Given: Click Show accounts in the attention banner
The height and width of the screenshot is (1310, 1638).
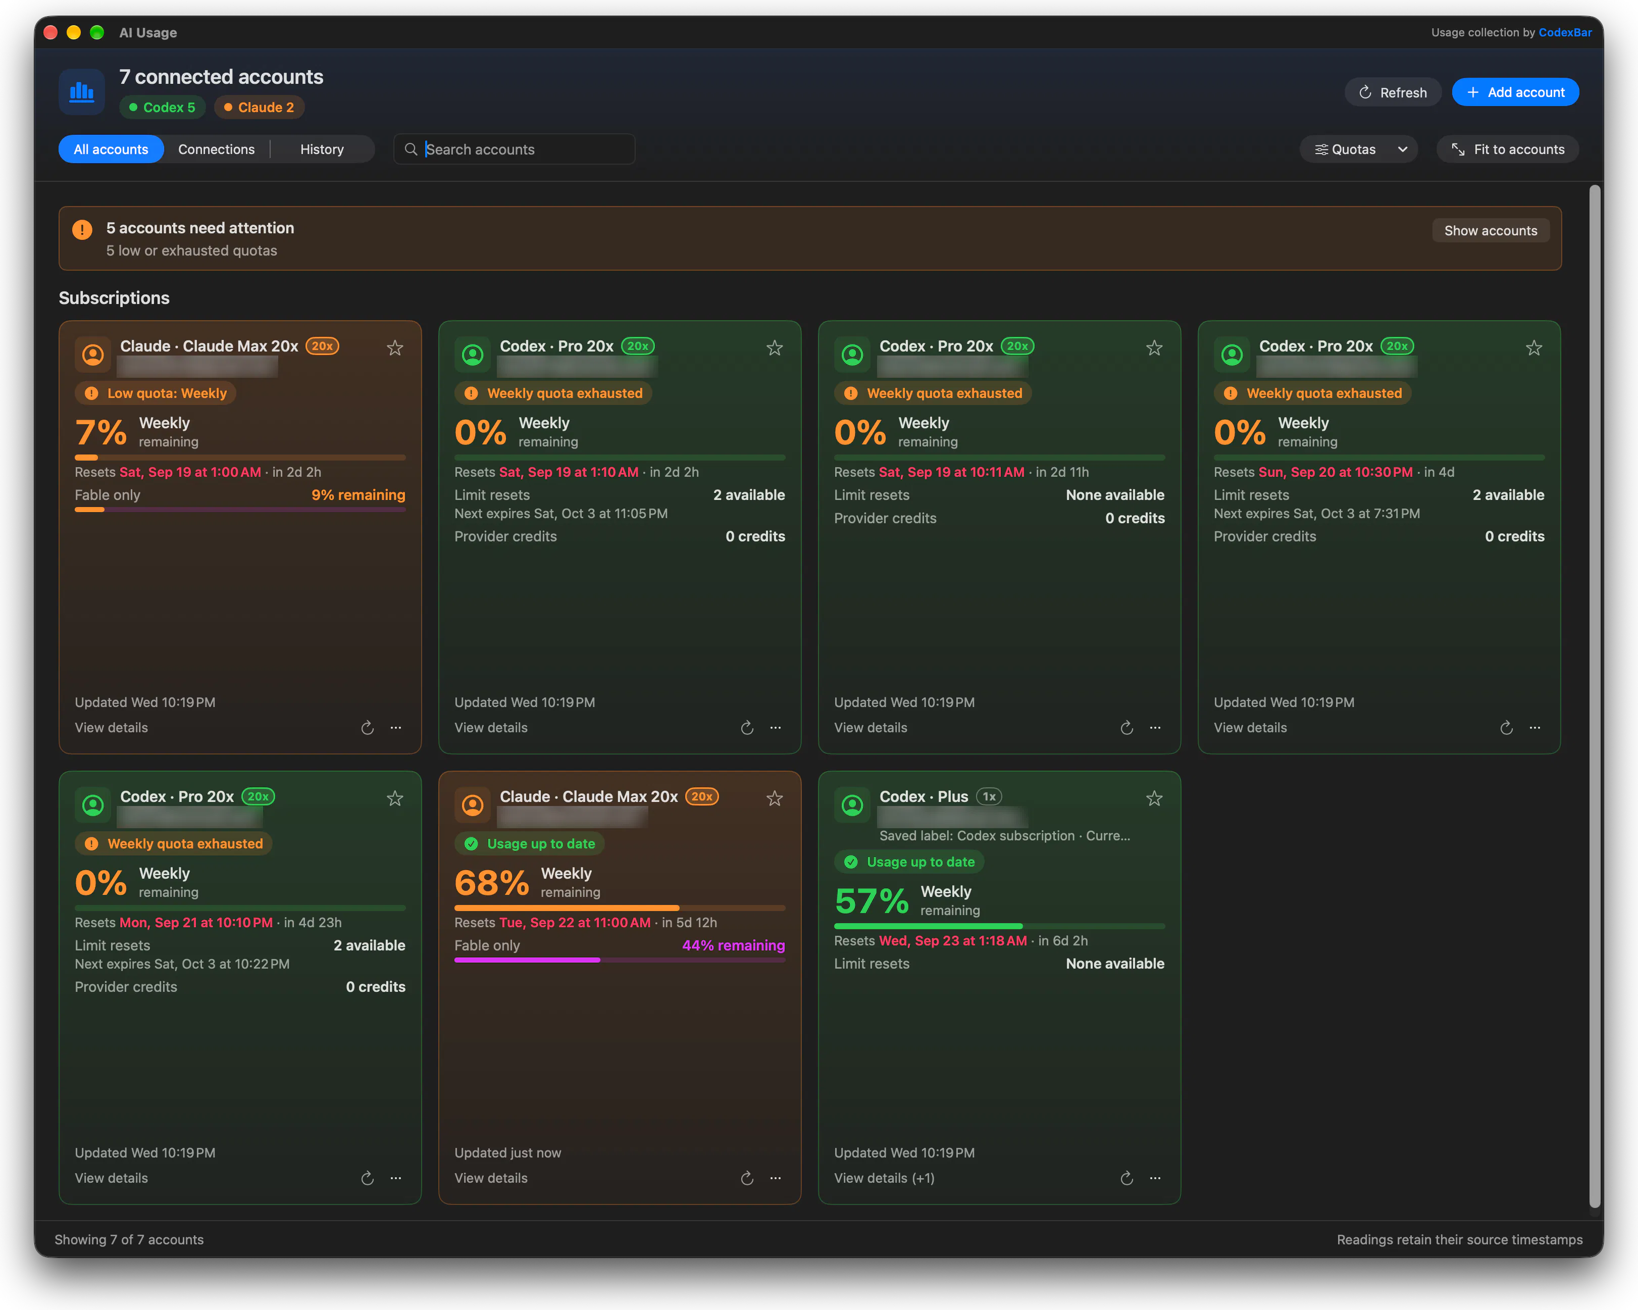Looking at the screenshot, I should (1491, 230).
